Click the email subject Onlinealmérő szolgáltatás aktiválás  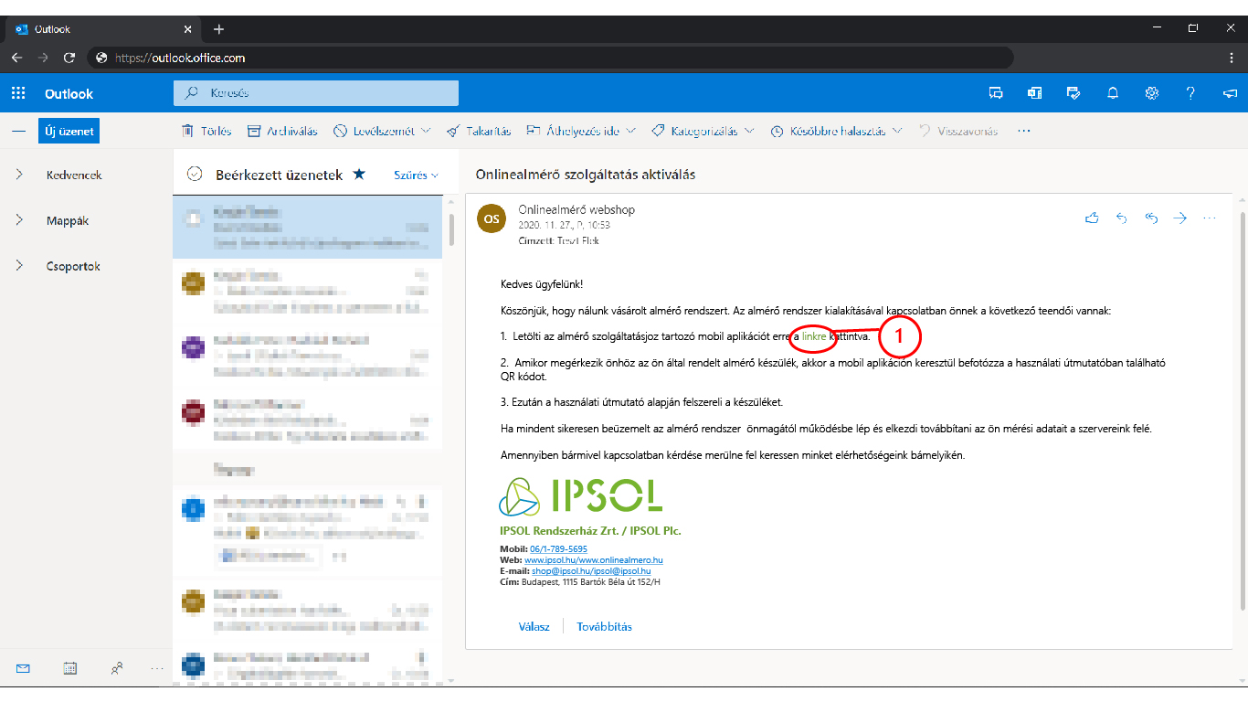point(586,175)
